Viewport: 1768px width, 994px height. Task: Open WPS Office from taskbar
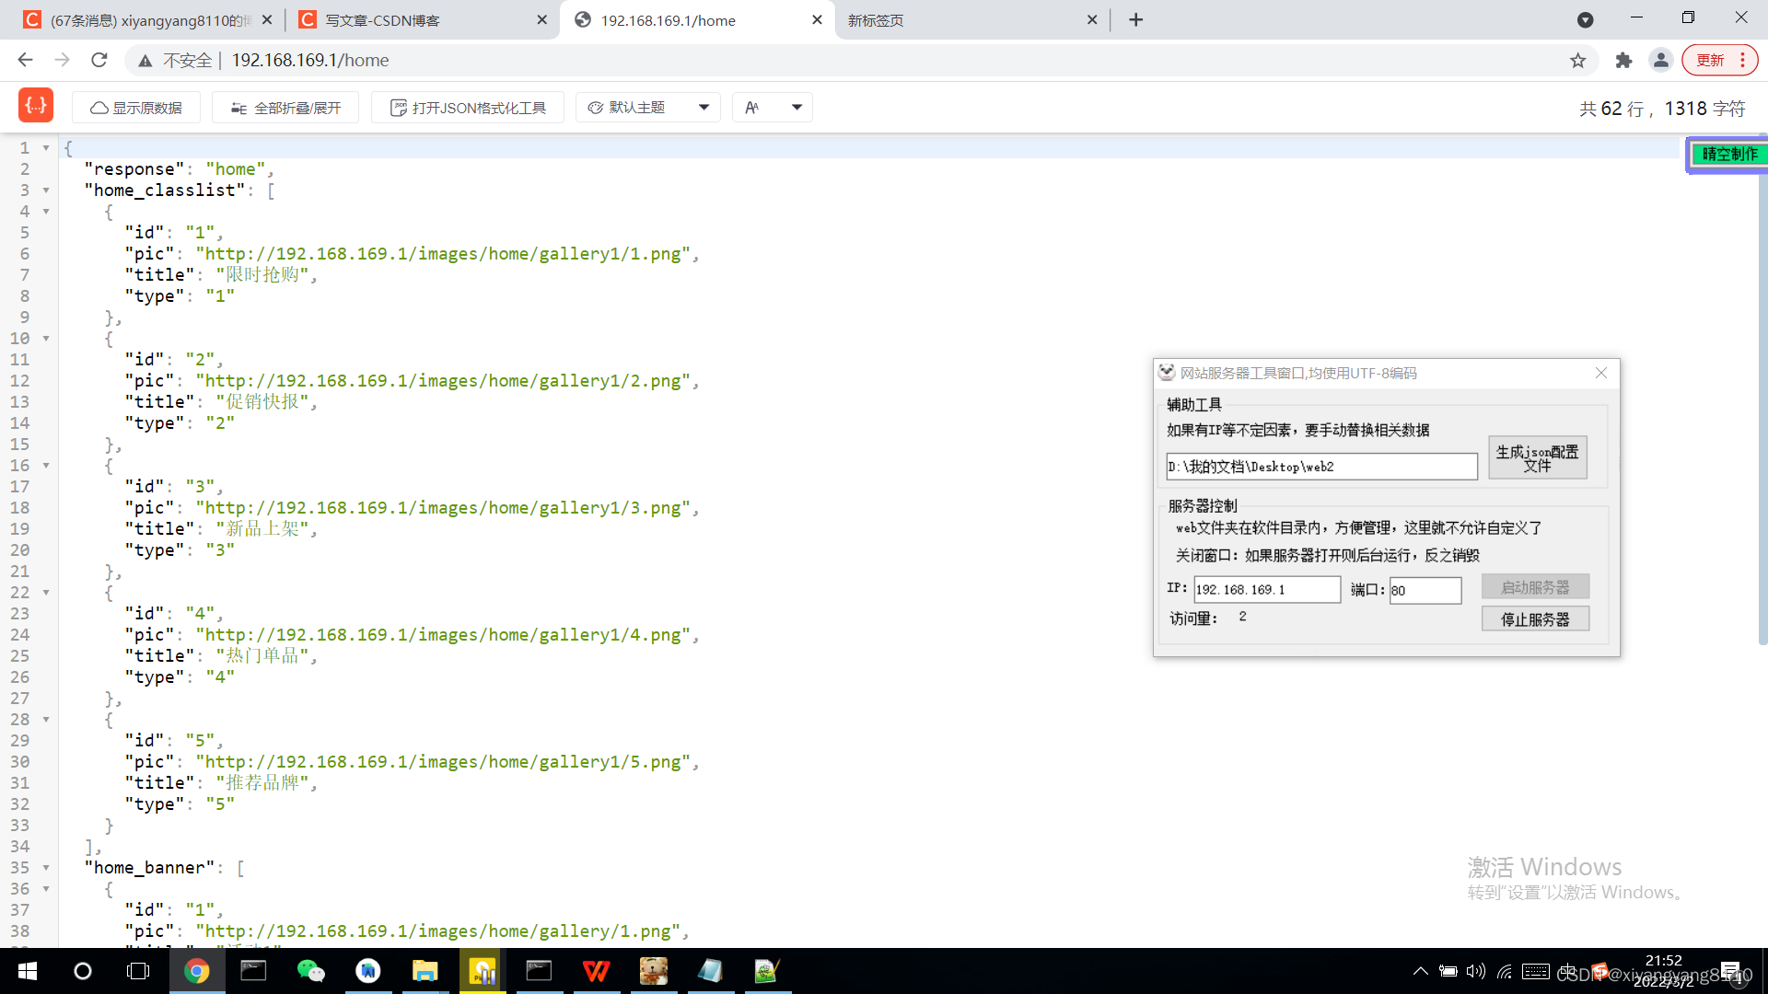596,971
